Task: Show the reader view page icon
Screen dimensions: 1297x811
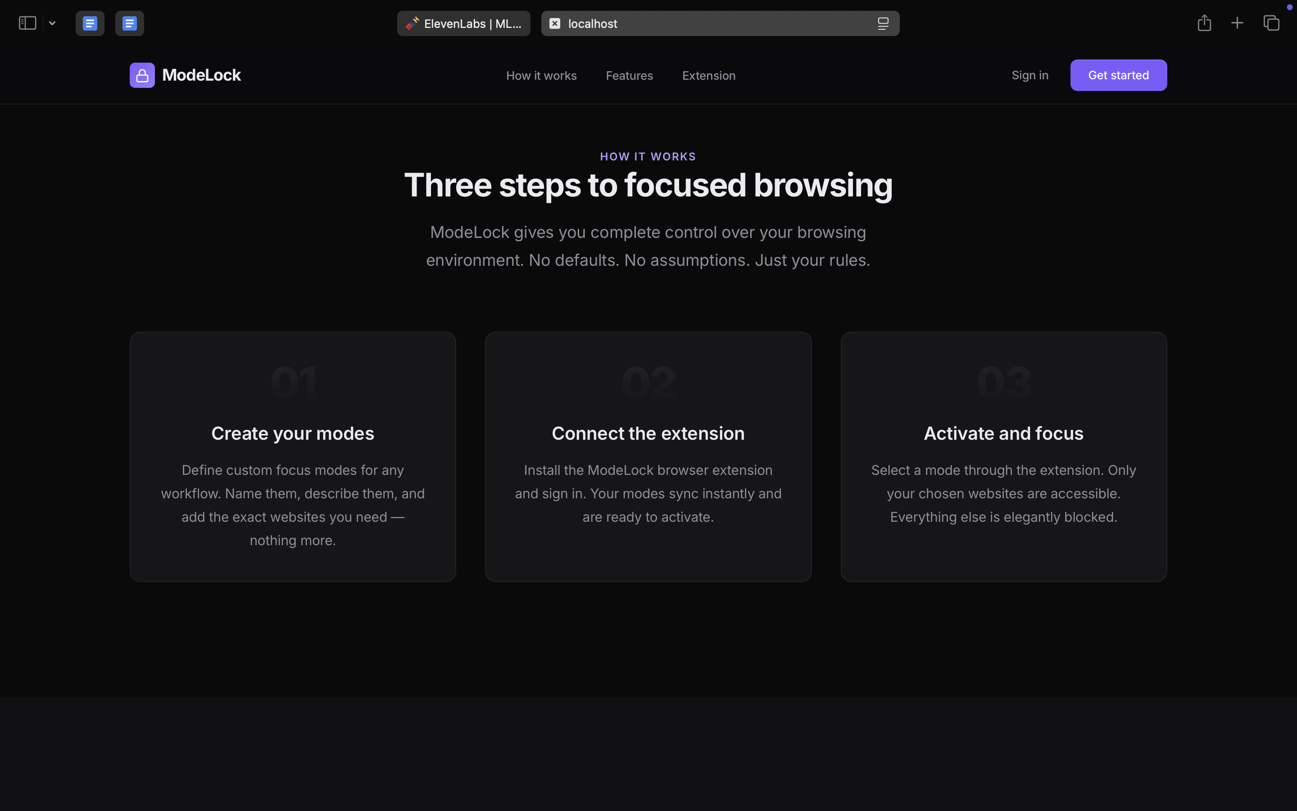Action: tap(883, 23)
